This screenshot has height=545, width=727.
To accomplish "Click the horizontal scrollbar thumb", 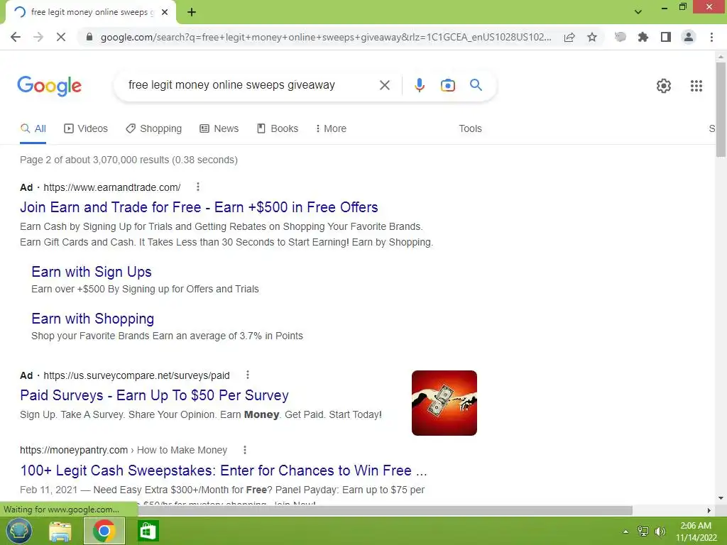I will pyautogui.click(x=386, y=510).
